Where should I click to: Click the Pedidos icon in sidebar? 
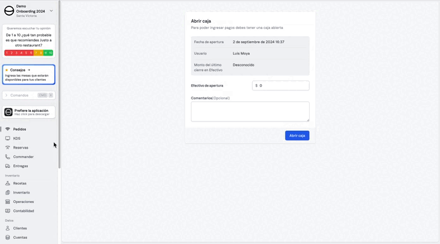tap(8, 129)
